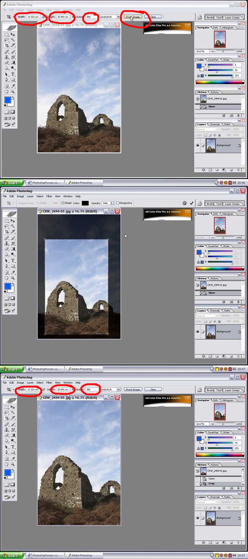This screenshot has width=248, height=559.
Task: Select the Dodge tool in bottom screenshot
Action: 13,440
